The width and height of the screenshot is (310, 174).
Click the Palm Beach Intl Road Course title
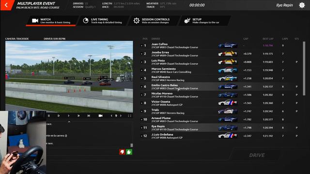pos(38,8)
